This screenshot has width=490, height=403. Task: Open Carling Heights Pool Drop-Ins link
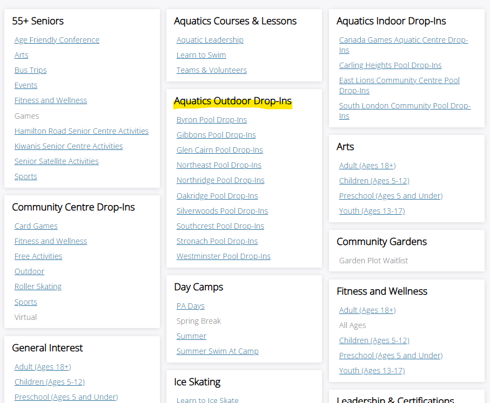coord(390,65)
